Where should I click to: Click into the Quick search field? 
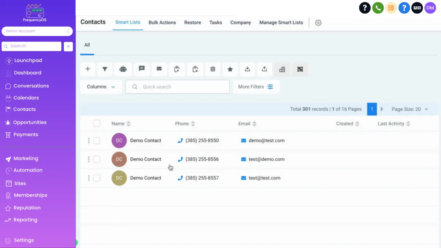pyautogui.click(x=178, y=87)
